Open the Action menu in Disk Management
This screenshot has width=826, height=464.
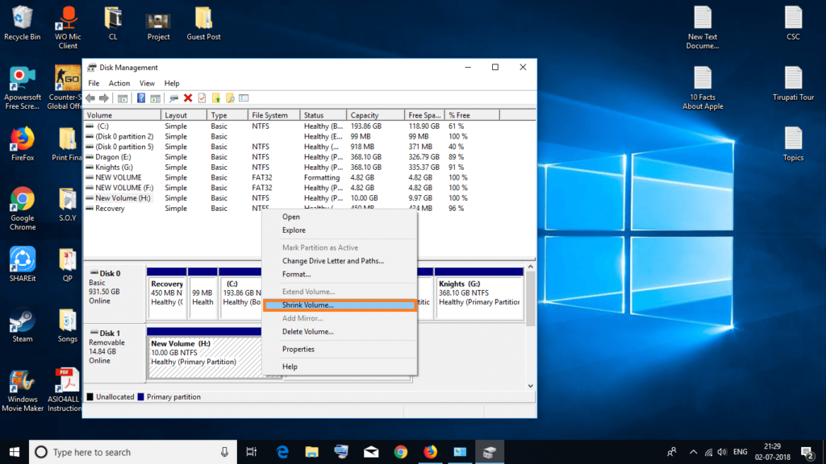pyautogui.click(x=119, y=82)
